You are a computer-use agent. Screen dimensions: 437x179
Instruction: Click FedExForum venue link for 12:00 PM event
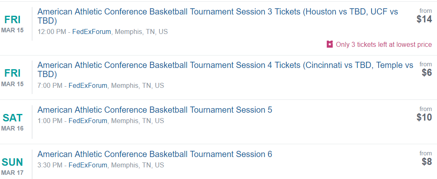click(x=92, y=32)
